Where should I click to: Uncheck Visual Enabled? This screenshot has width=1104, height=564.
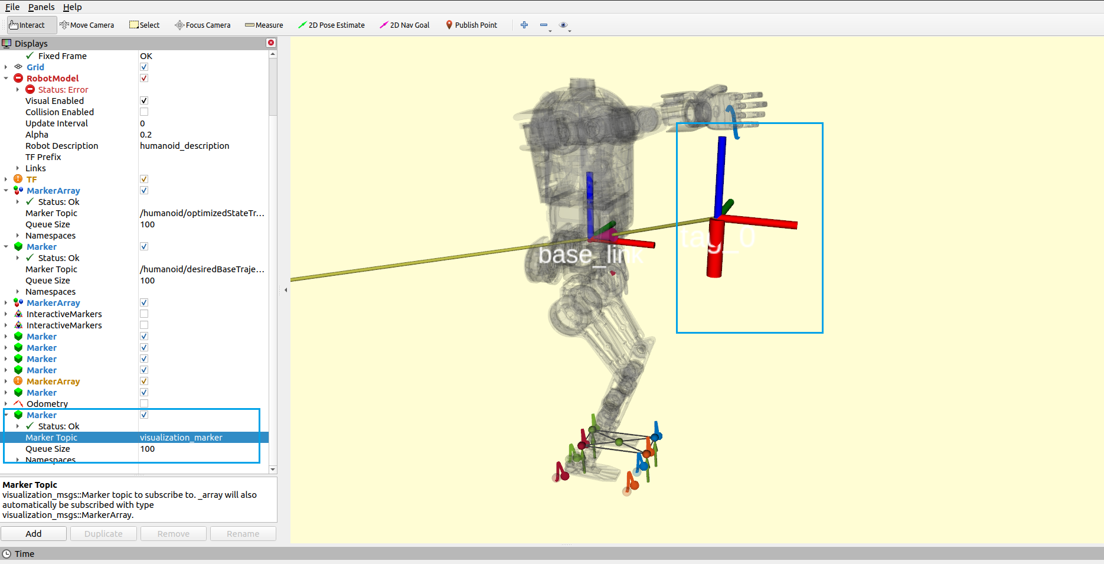(x=144, y=100)
